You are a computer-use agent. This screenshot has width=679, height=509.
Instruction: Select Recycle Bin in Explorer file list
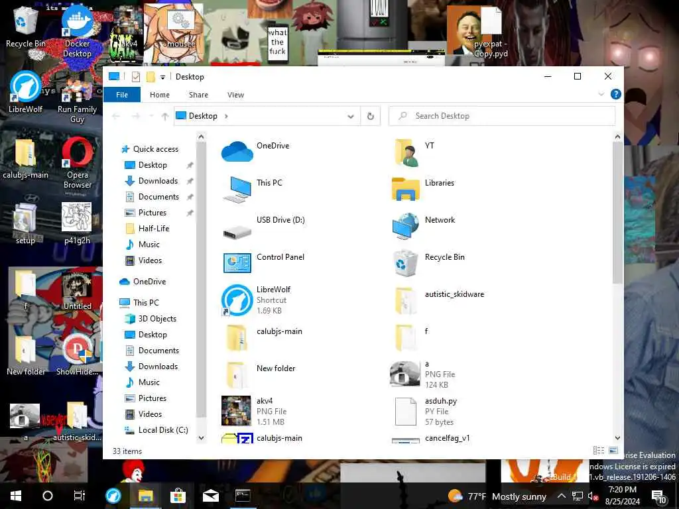pos(428,262)
